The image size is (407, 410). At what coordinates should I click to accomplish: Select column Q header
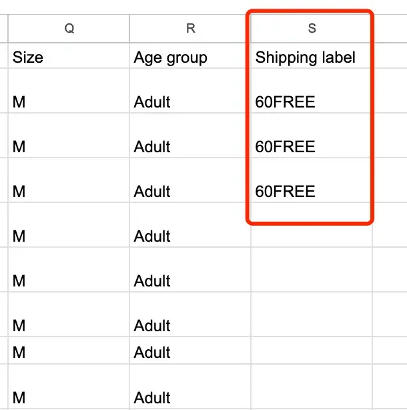[x=69, y=28]
